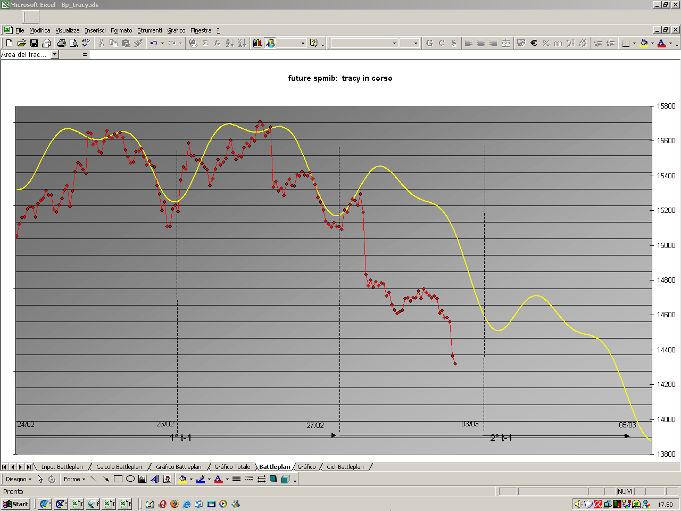Click the New workbook icon
The height and width of the screenshot is (511, 681).
coord(9,43)
